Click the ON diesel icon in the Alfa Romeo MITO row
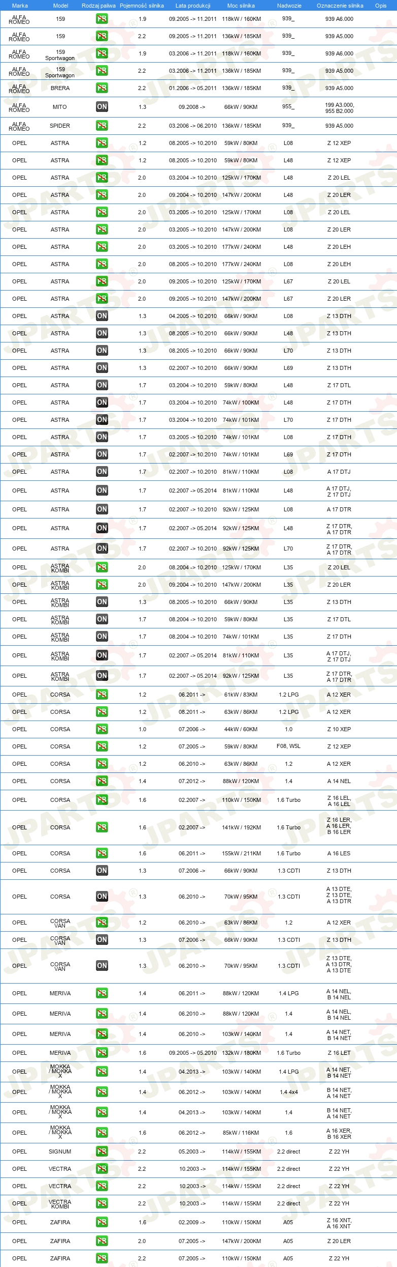 pyautogui.click(x=102, y=107)
